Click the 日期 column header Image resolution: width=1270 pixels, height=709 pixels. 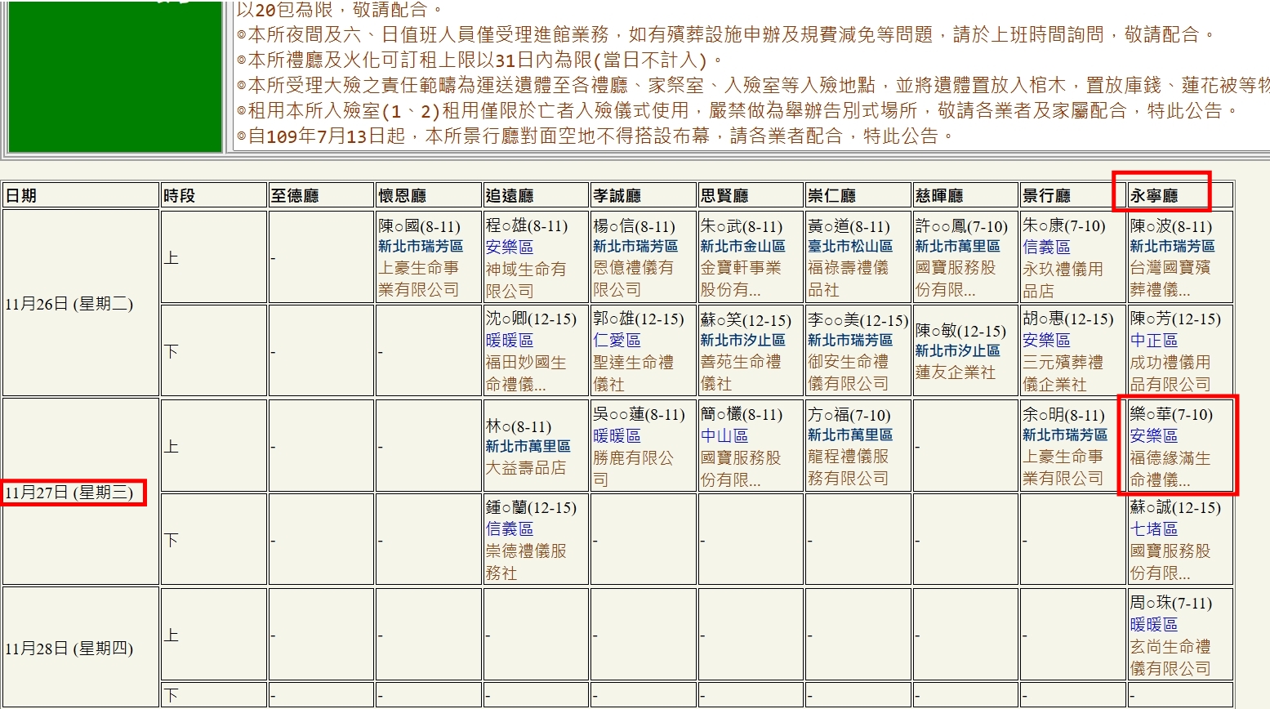[80, 195]
